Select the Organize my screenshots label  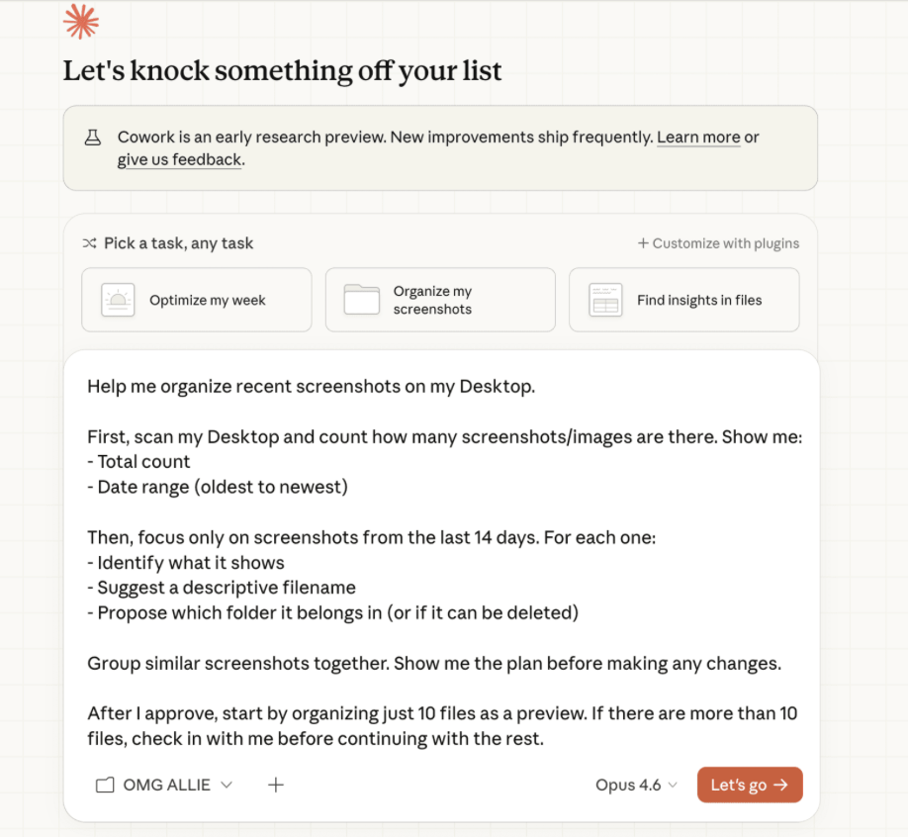click(432, 300)
